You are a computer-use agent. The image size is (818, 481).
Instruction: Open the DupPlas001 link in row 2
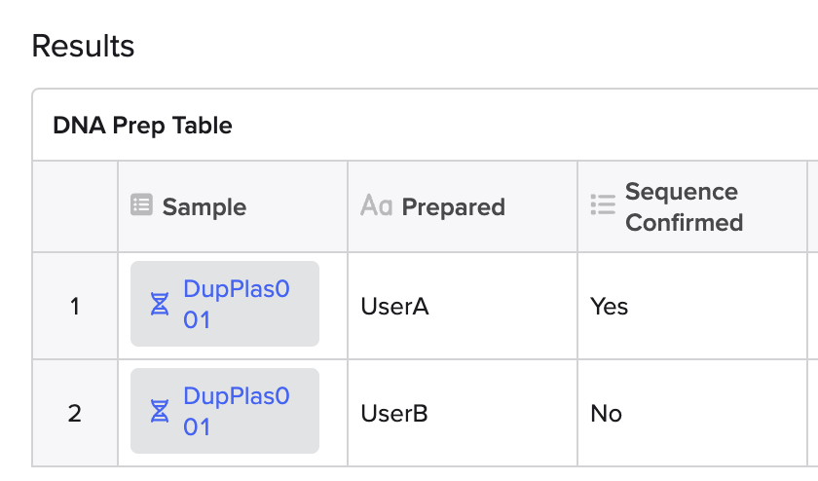(x=237, y=411)
